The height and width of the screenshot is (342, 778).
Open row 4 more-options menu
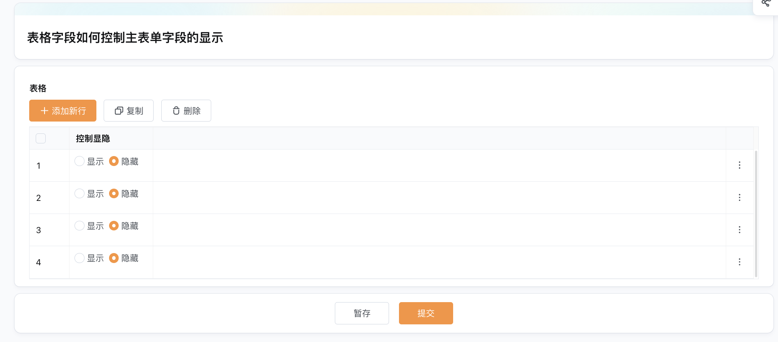pos(740,262)
